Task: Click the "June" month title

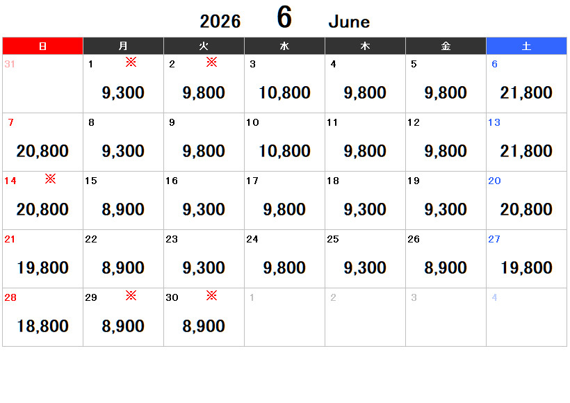Action: point(349,22)
